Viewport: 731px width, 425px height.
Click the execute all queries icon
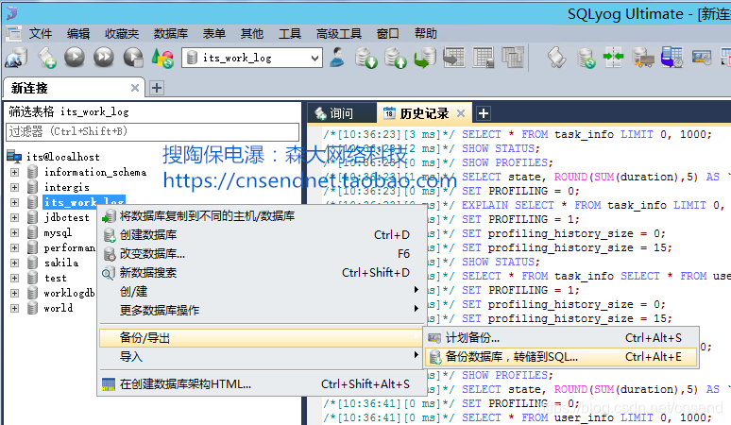pyautogui.click(x=104, y=58)
